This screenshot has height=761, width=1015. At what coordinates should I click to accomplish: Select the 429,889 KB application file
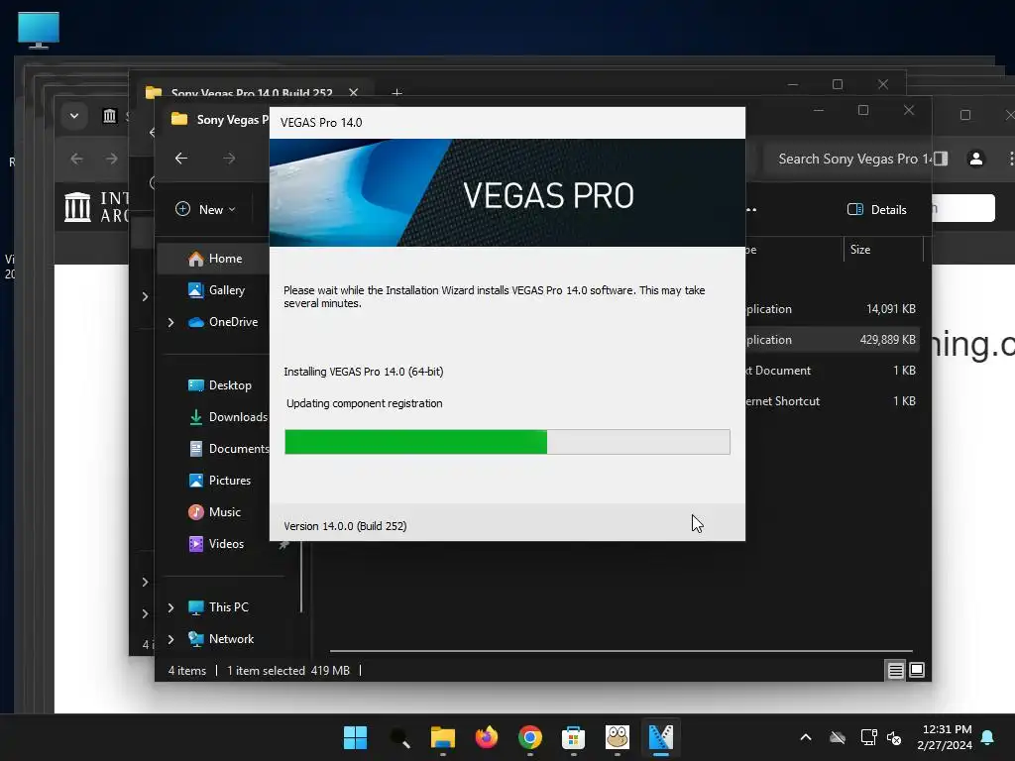(832, 339)
